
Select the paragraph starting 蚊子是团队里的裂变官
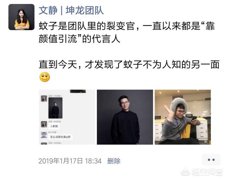coord(127,33)
